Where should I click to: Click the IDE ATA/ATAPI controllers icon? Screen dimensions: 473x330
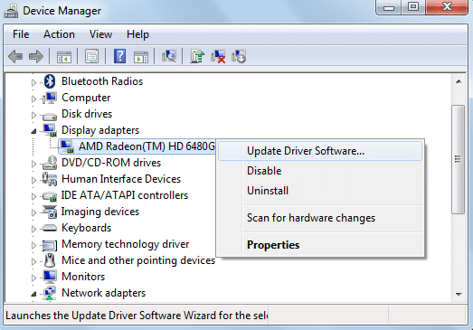coord(50,197)
